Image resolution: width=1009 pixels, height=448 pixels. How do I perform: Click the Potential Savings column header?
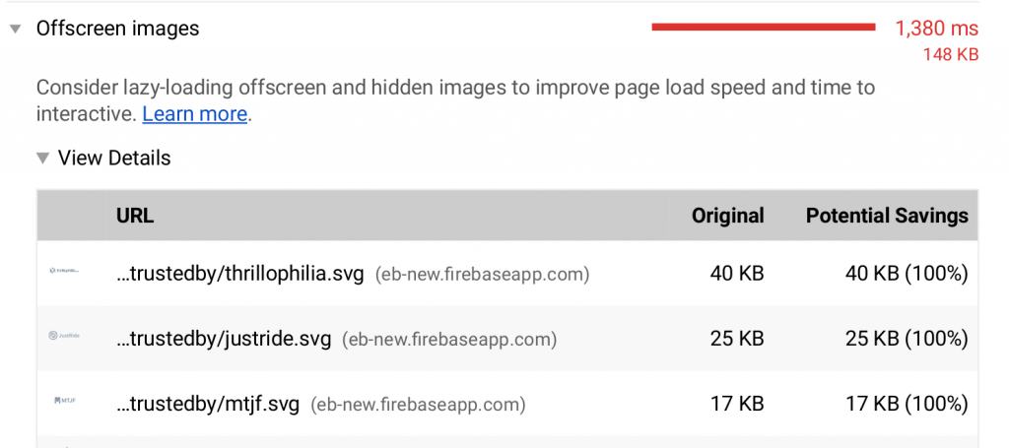[x=887, y=216]
